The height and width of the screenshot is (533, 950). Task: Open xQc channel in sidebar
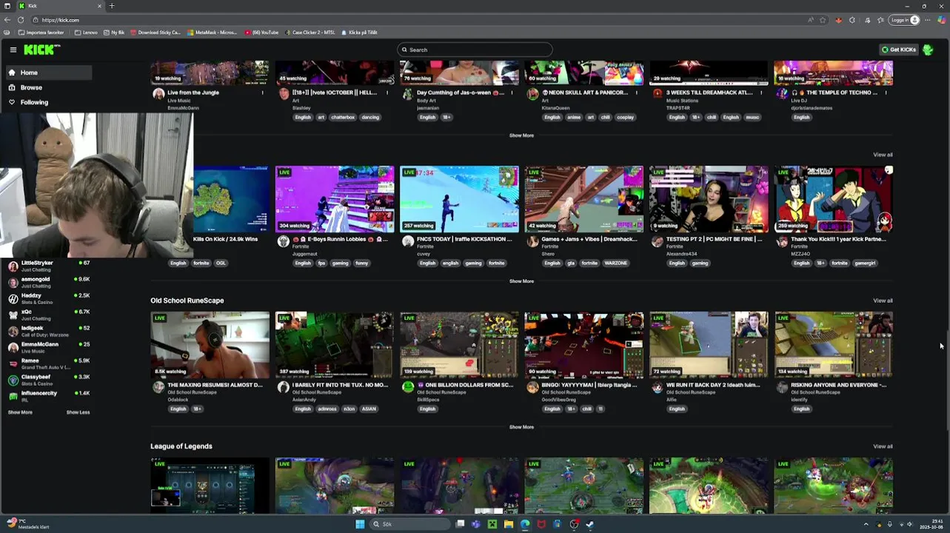[x=48, y=315]
